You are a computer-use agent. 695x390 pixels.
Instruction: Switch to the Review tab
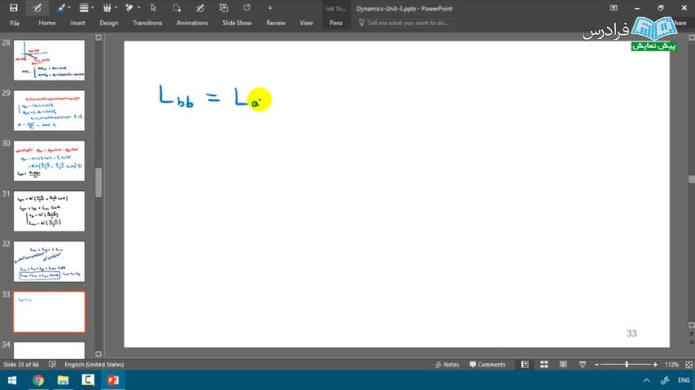pyautogui.click(x=276, y=23)
